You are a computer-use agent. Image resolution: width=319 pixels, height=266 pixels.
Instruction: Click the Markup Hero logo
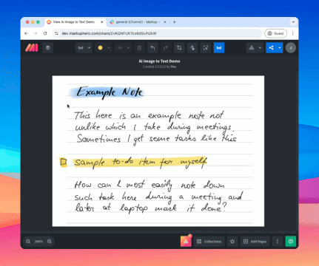click(x=32, y=48)
